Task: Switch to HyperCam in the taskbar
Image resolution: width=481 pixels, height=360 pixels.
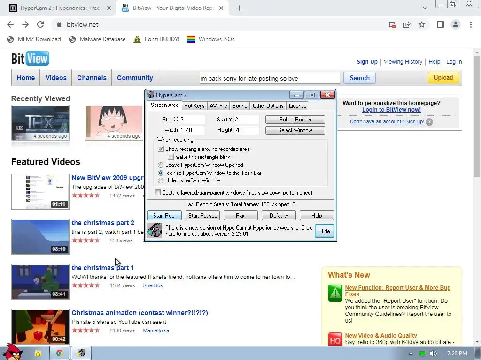Action: [x=81, y=353]
